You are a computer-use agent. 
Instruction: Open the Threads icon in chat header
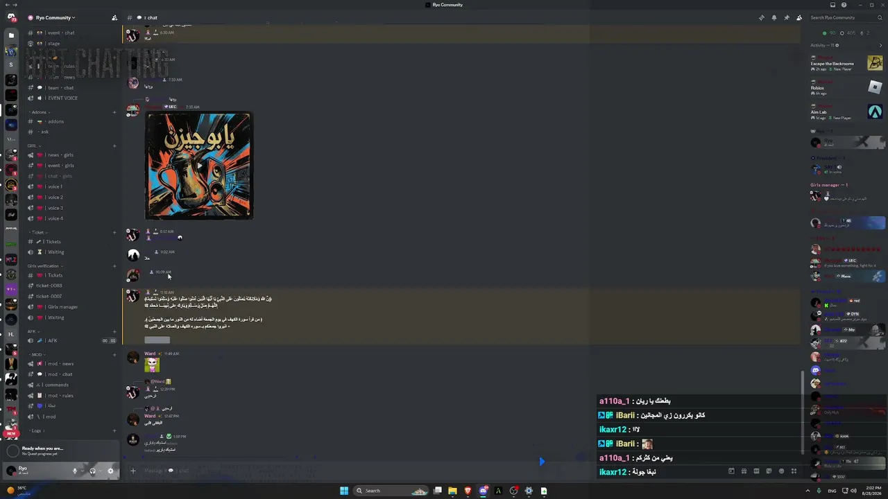pyautogui.click(x=762, y=17)
